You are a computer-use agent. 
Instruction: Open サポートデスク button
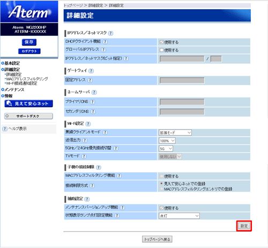pos(28,116)
